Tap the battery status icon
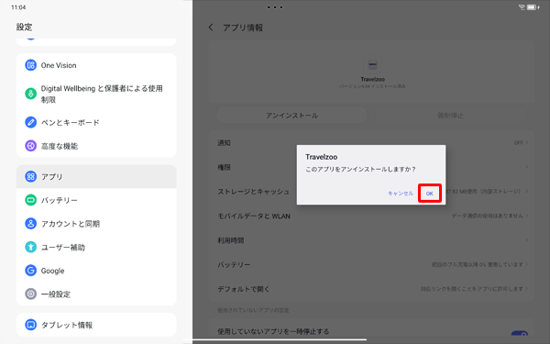Screen dimensions: 550x344 (533, 7)
